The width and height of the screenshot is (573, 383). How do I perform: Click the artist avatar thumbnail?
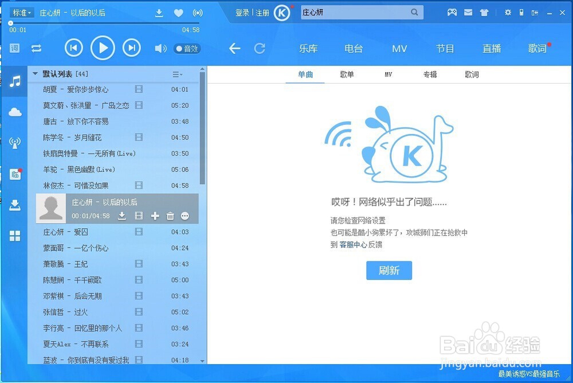[x=51, y=208]
